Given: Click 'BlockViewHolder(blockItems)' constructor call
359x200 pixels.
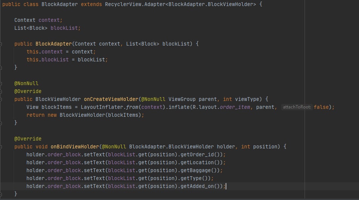Looking at the screenshot, I should [x=100, y=115].
